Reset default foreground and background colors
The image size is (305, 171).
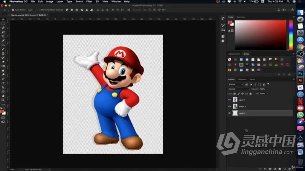pyautogui.click(x=2, y=108)
